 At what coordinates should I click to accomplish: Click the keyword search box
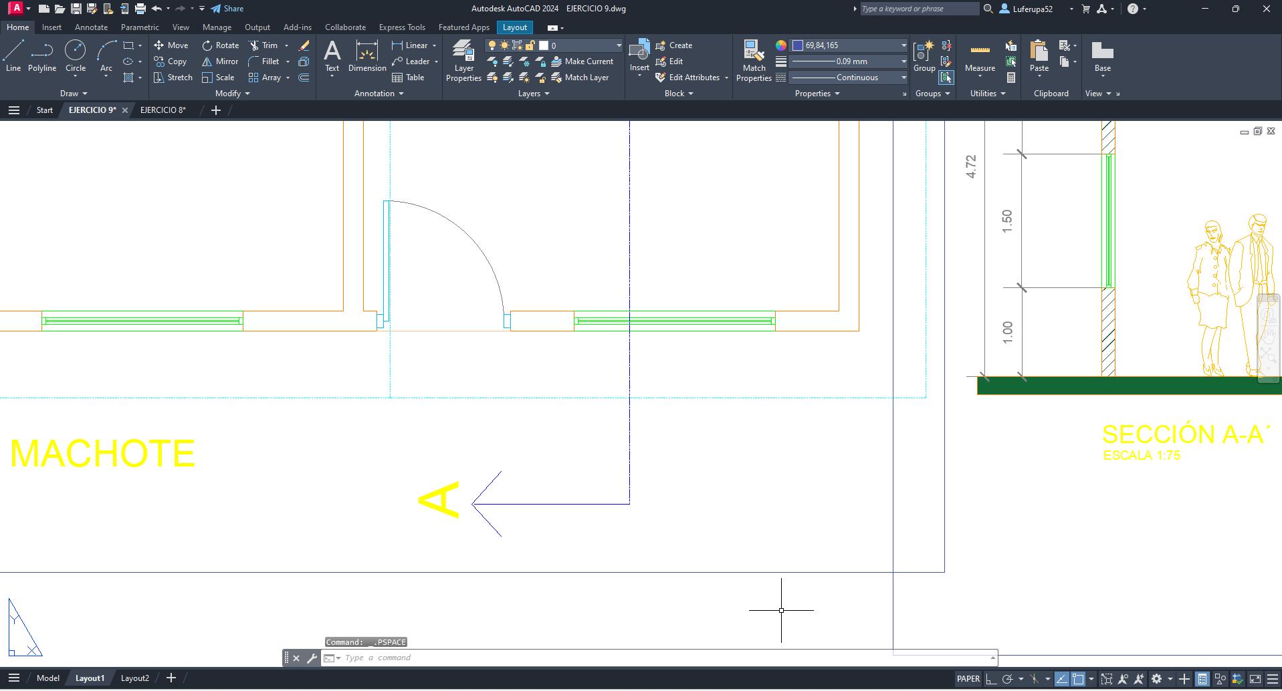(920, 9)
